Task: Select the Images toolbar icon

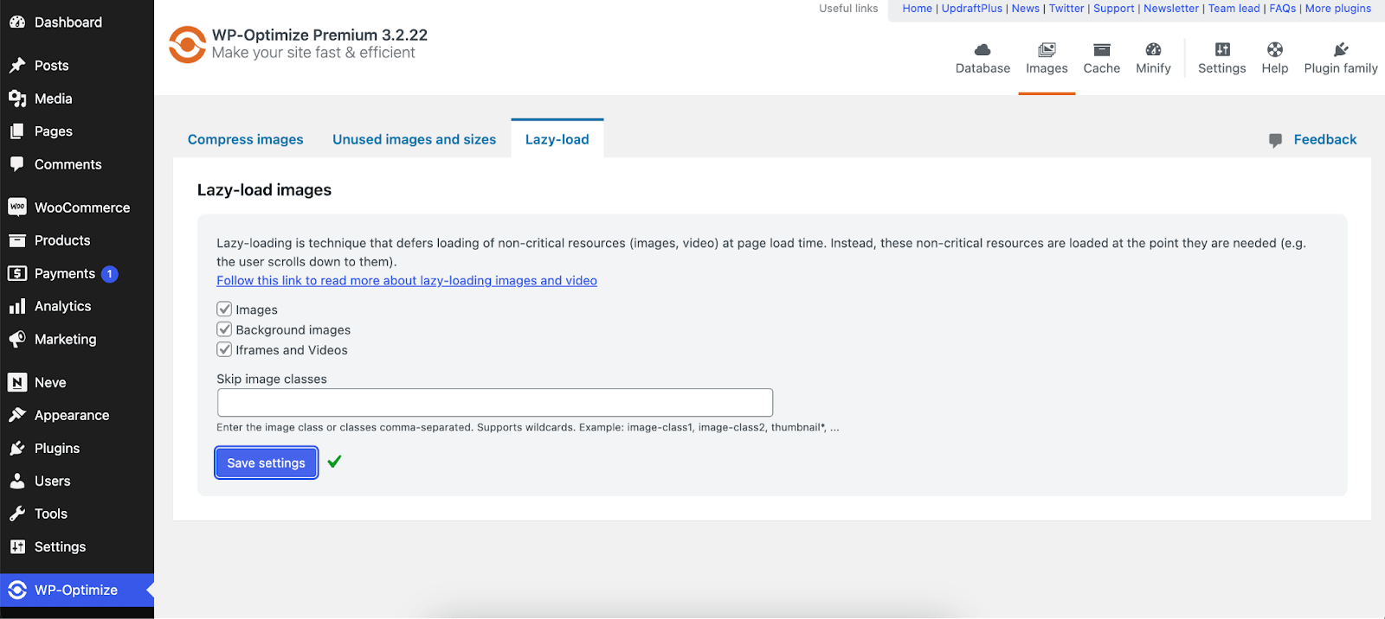Action: point(1047,50)
